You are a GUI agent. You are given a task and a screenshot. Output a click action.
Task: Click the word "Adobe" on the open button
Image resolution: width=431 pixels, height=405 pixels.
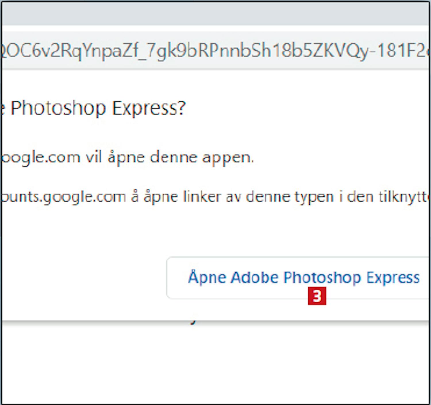(255, 278)
